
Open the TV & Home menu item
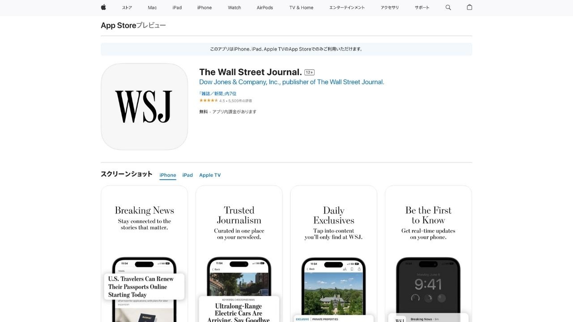pyautogui.click(x=301, y=8)
